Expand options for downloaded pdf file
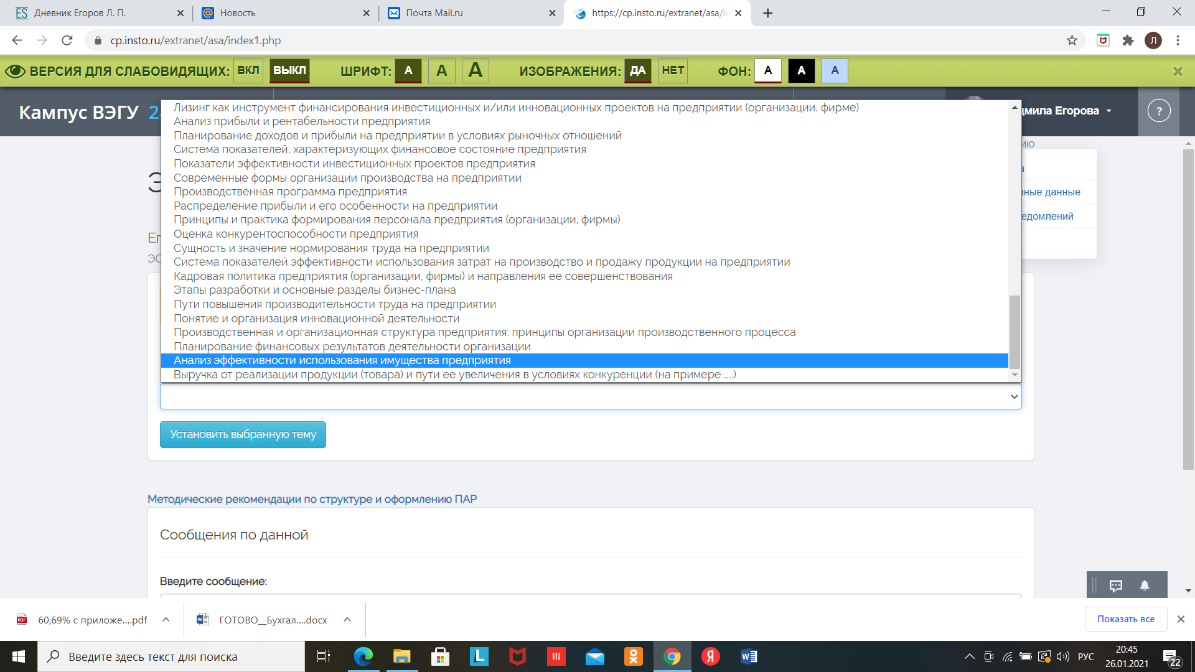Screen dimensions: 1195x672 [166, 620]
